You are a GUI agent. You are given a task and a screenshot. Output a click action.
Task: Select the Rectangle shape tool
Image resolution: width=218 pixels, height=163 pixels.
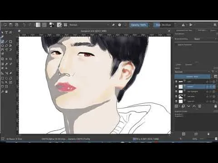pos(10,42)
